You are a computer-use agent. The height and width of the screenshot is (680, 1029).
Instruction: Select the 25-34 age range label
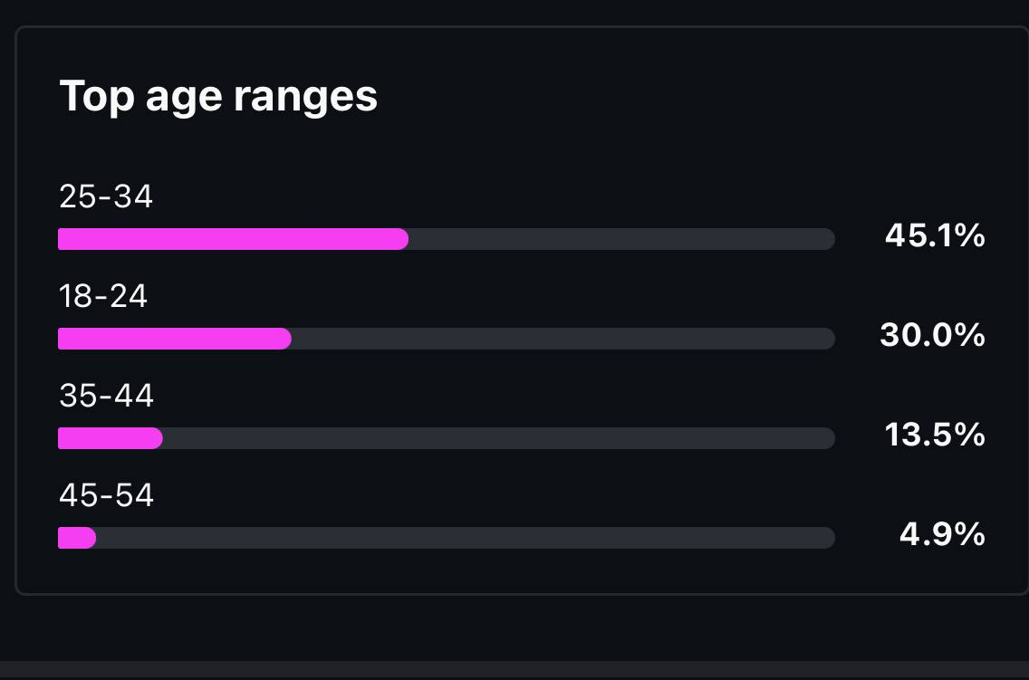106,196
